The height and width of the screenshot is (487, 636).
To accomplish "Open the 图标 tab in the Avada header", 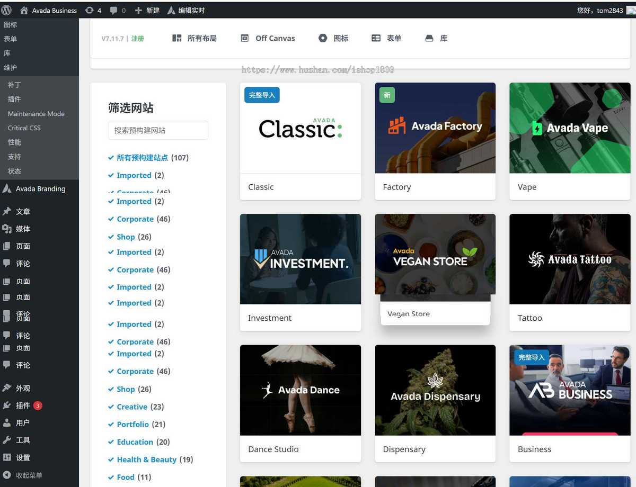I will (x=333, y=38).
